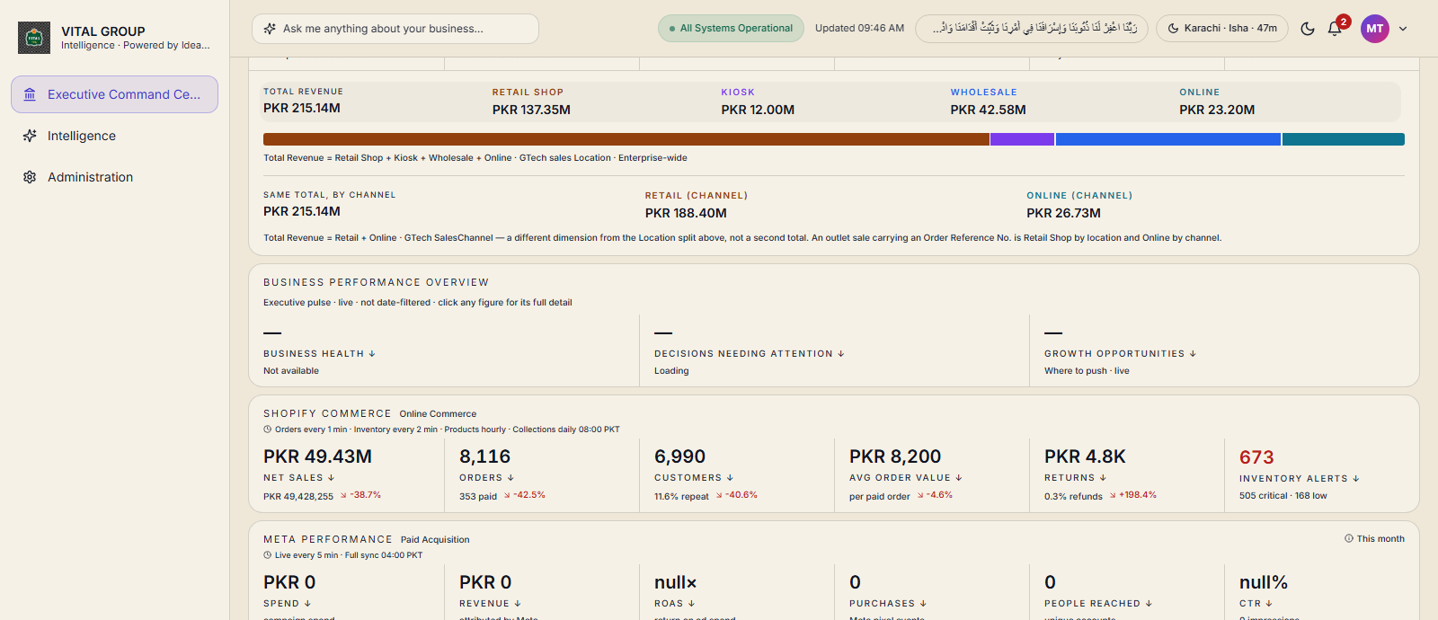Click the red 673 inventory alerts figure
The image size is (1438, 620).
point(1256,457)
